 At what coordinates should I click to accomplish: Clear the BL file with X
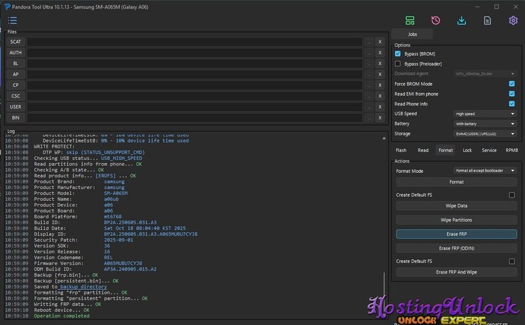(x=379, y=64)
